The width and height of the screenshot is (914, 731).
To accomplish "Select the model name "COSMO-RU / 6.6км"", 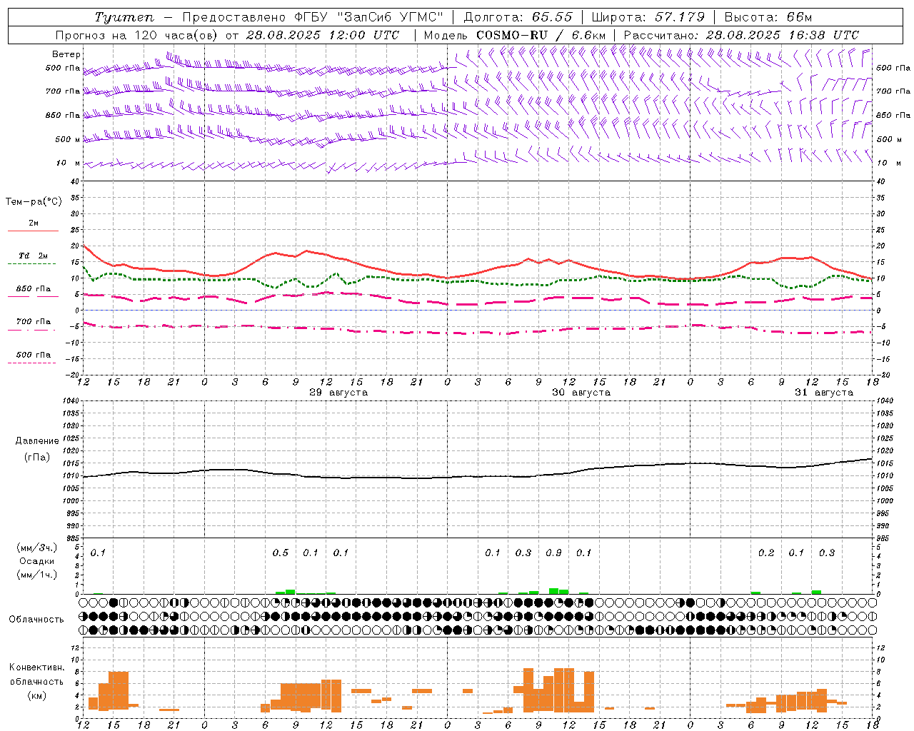I will 541,35.
